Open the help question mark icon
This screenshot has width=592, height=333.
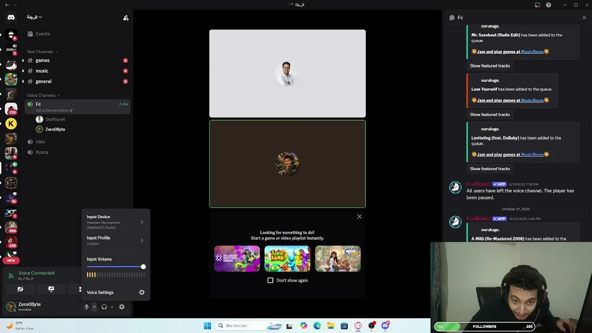(549, 5)
